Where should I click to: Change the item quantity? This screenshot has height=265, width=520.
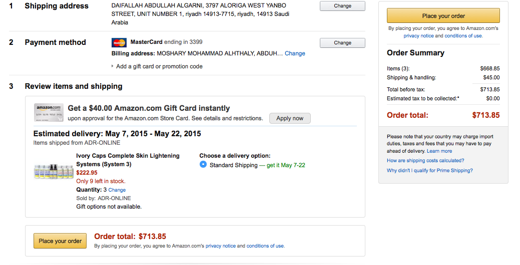(x=117, y=190)
